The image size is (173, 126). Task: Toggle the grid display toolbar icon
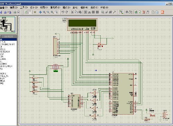(30, 12)
